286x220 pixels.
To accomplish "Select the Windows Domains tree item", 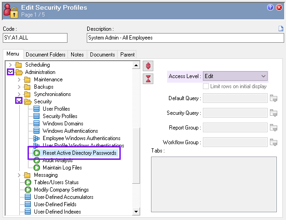I will coord(63,124).
